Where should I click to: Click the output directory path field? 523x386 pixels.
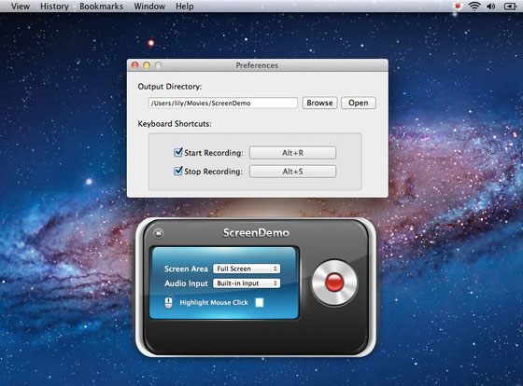click(223, 103)
